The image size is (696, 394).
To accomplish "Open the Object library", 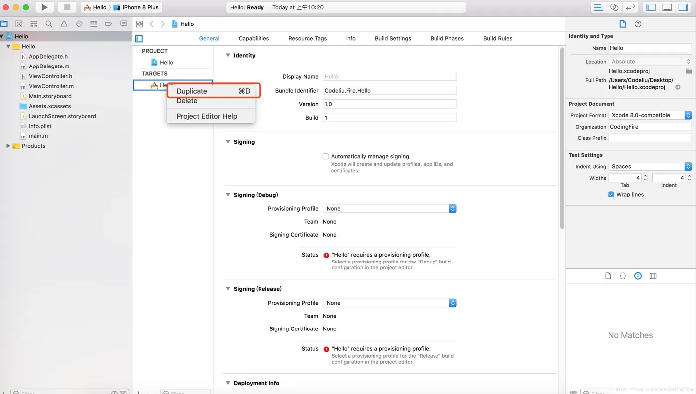I will 638,276.
